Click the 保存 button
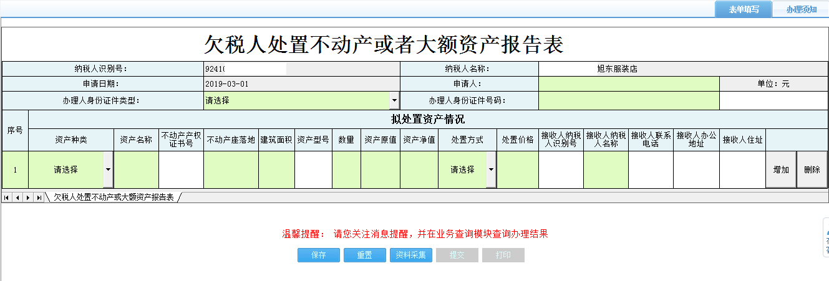The height and width of the screenshot is (281, 829). point(319,255)
